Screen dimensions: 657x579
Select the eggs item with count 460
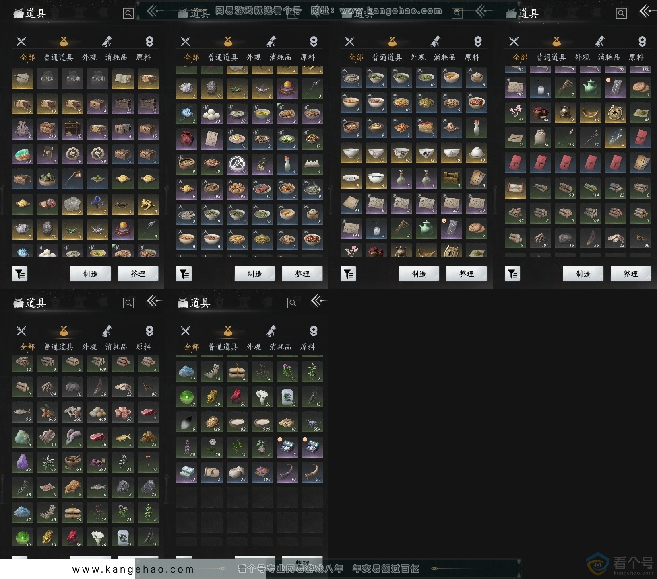point(98,412)
